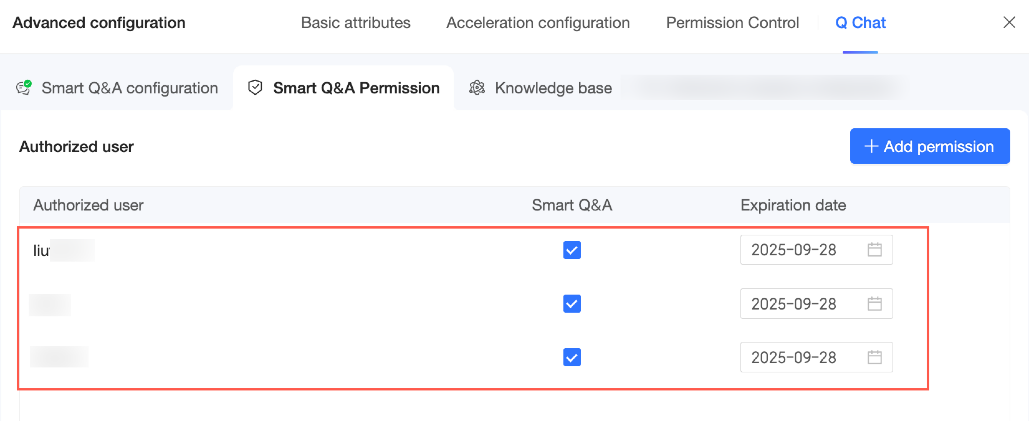Screen dimensions: 1029x421
Task: Toggle Smart Q&A checkbox in second row
Action: point(572,304)
